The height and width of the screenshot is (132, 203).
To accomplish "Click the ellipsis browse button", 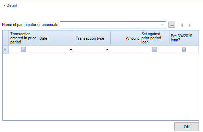I will tap(172, 25).
